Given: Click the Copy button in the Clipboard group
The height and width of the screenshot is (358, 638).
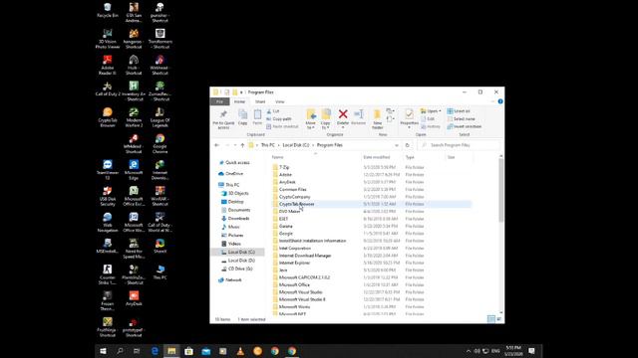Looking at the screenshot, I should (x=242, y=117).
